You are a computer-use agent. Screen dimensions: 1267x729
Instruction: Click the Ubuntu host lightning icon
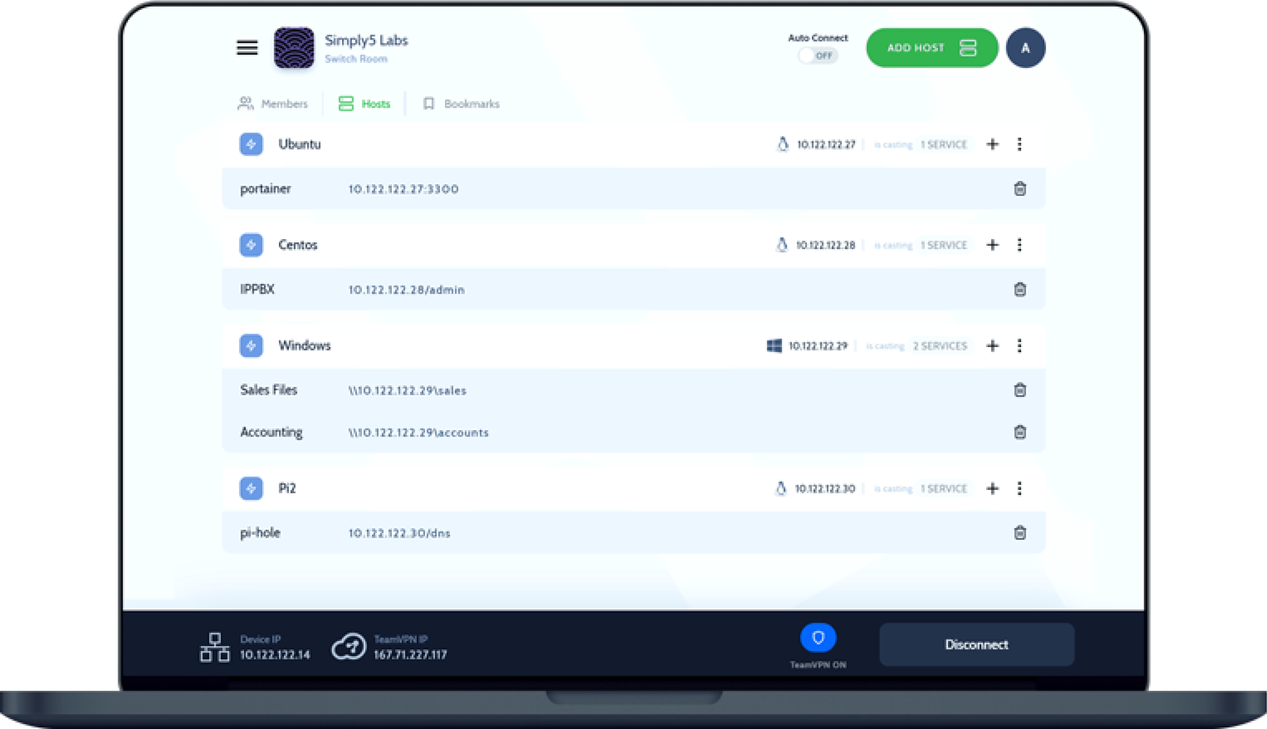(x=251, y=144)
